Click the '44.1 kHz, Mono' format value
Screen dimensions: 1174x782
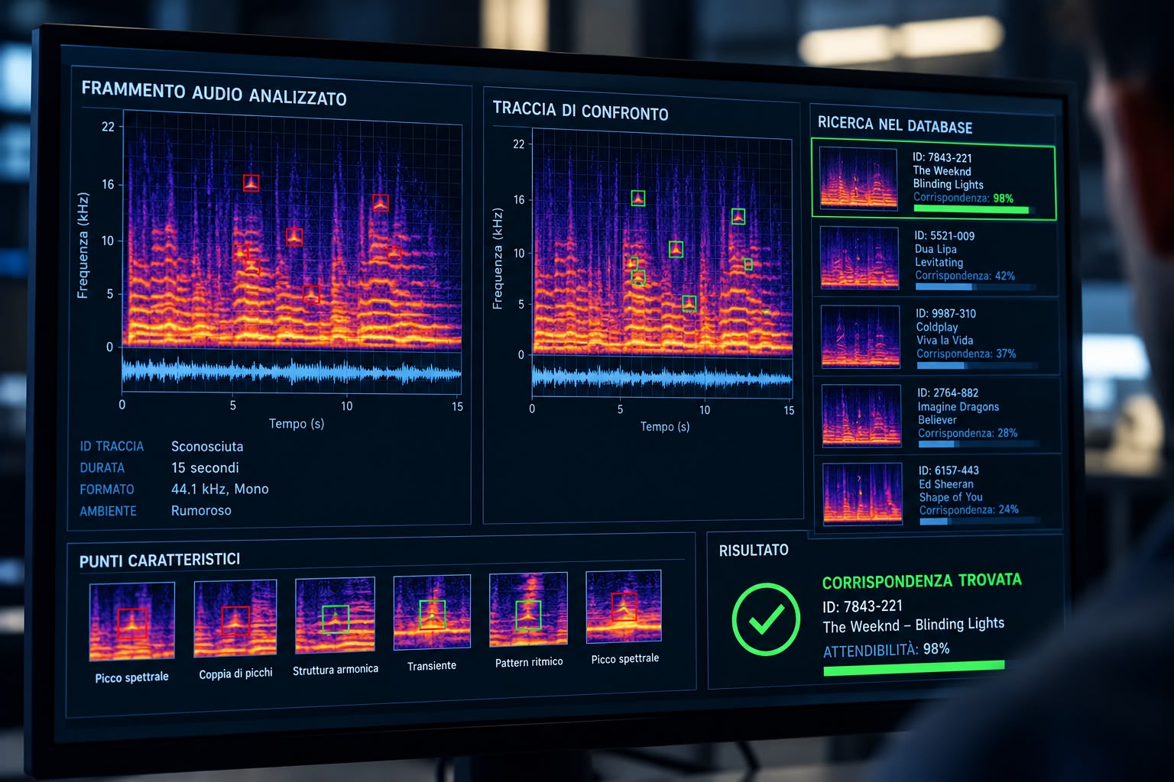click(x=219, y=489)
